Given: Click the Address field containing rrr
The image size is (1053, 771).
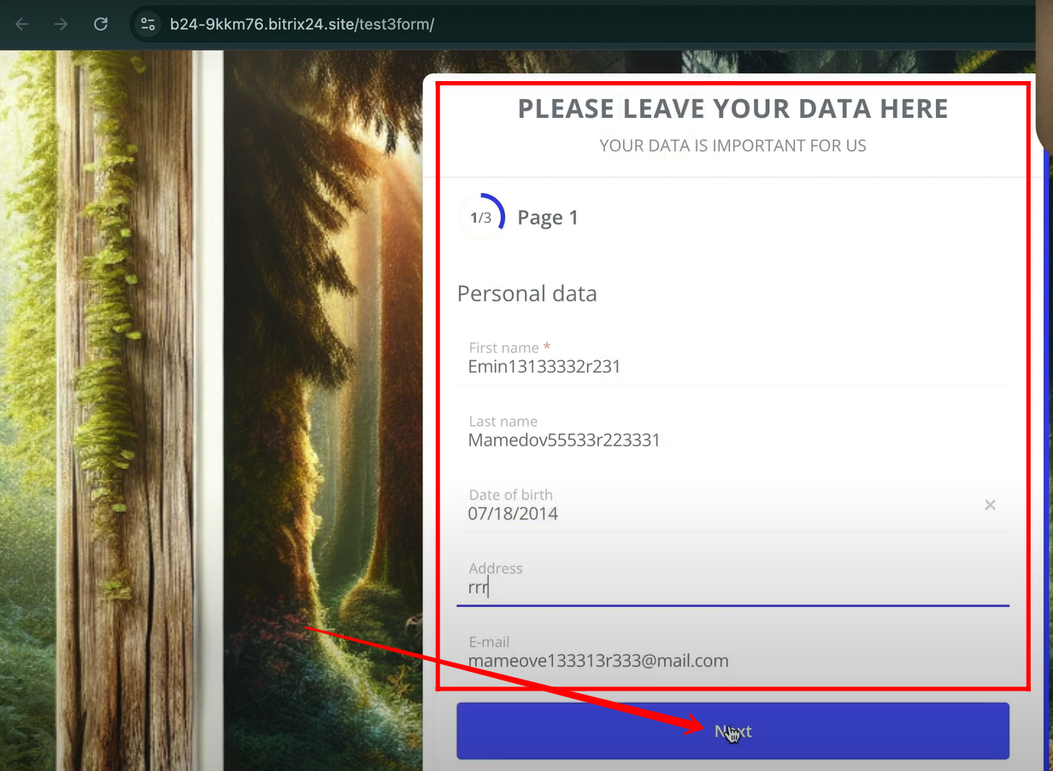Looking at the screenshot, I should (x=733, y=579).
